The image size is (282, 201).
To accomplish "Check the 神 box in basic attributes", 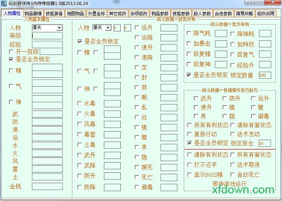I will (x=11, y=102).
